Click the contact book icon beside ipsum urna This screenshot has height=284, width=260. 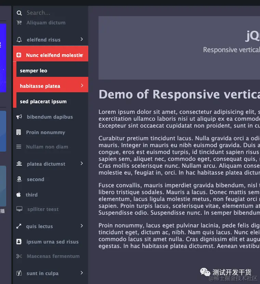coord(19,241)
